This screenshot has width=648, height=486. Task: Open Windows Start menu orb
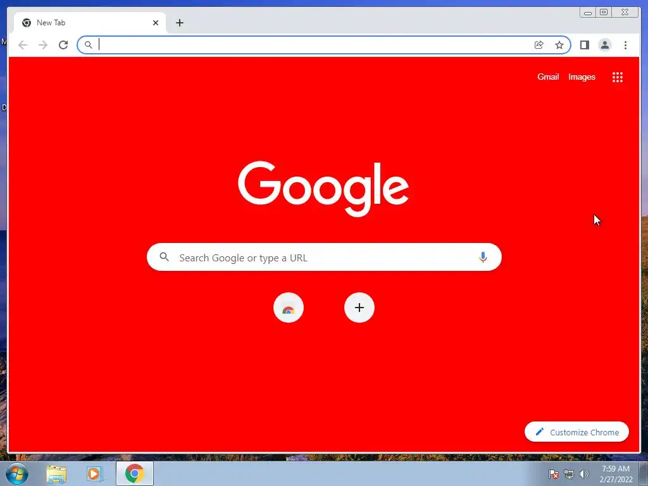click(17, 473)
